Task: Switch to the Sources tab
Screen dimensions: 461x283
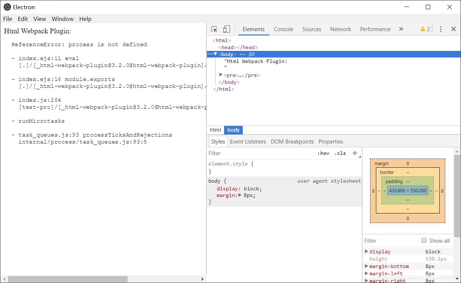Action: click(312, 29)
